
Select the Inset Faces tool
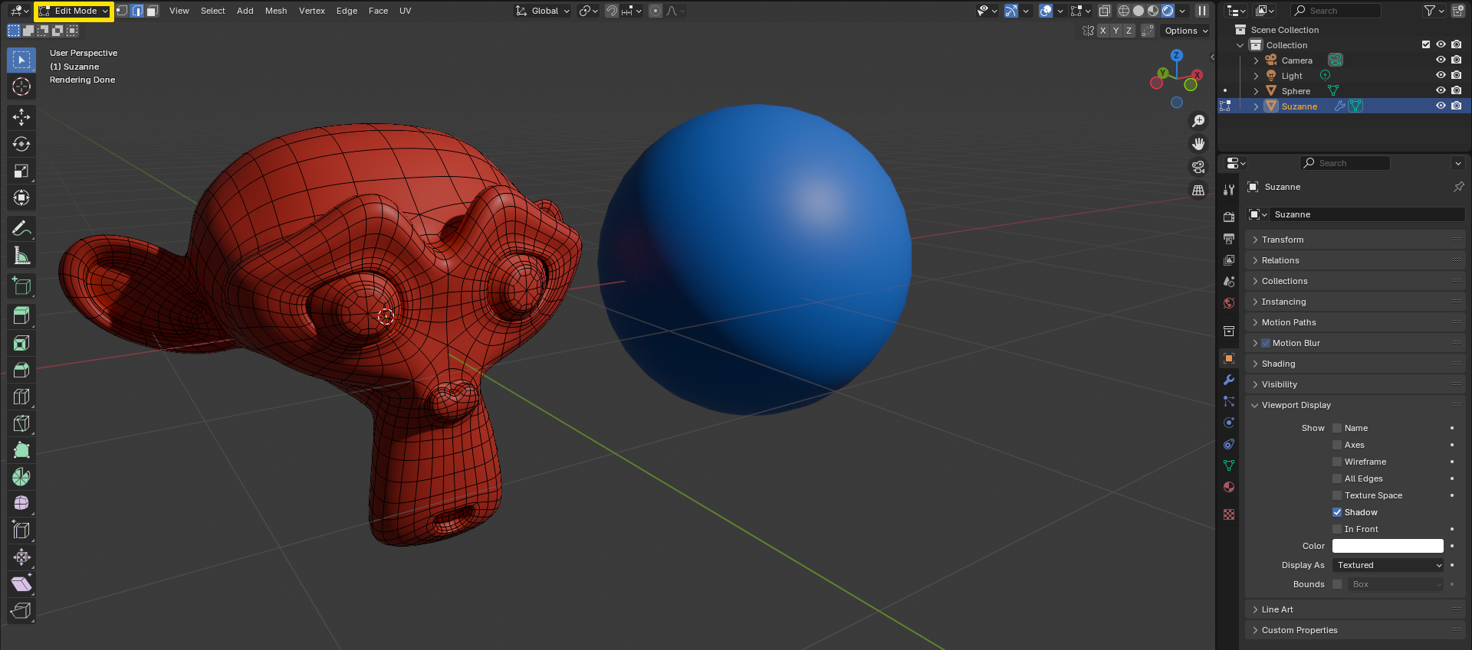coord(21,343)
